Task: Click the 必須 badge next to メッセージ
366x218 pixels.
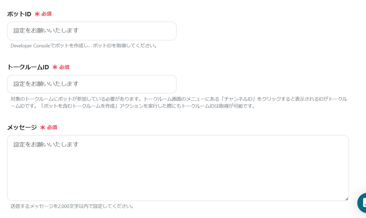Action: click(x=52, y=127)
